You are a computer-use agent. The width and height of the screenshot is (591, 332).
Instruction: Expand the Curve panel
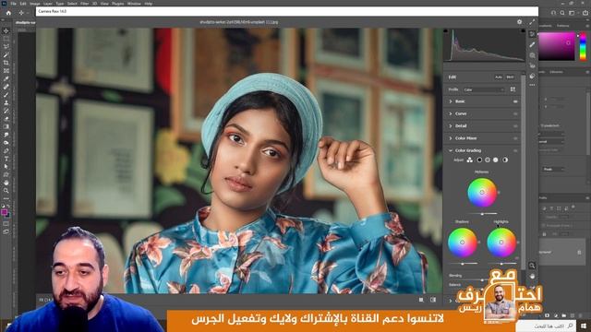(x=450, y=113)
